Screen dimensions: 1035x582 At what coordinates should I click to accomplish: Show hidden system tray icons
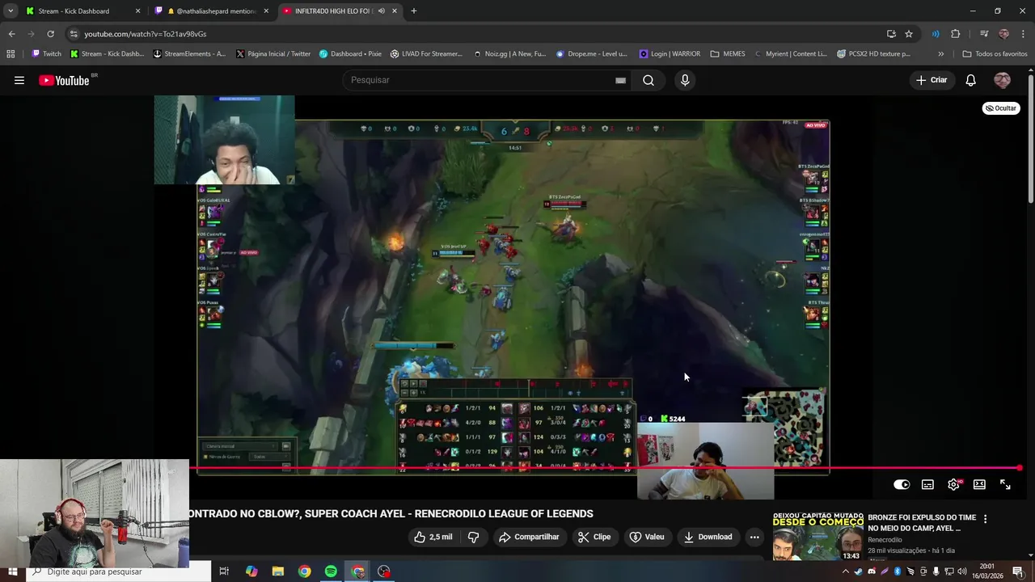pyautogui.click(x=846, y=571)
